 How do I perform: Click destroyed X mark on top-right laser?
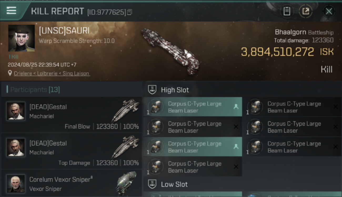point(335,107)
